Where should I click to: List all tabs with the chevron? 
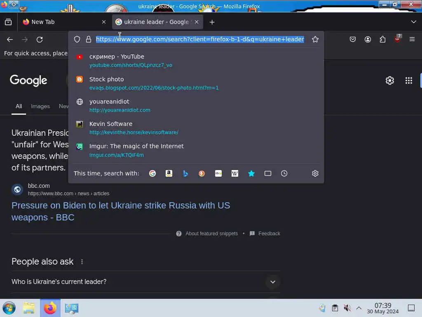tap(414, 22)
